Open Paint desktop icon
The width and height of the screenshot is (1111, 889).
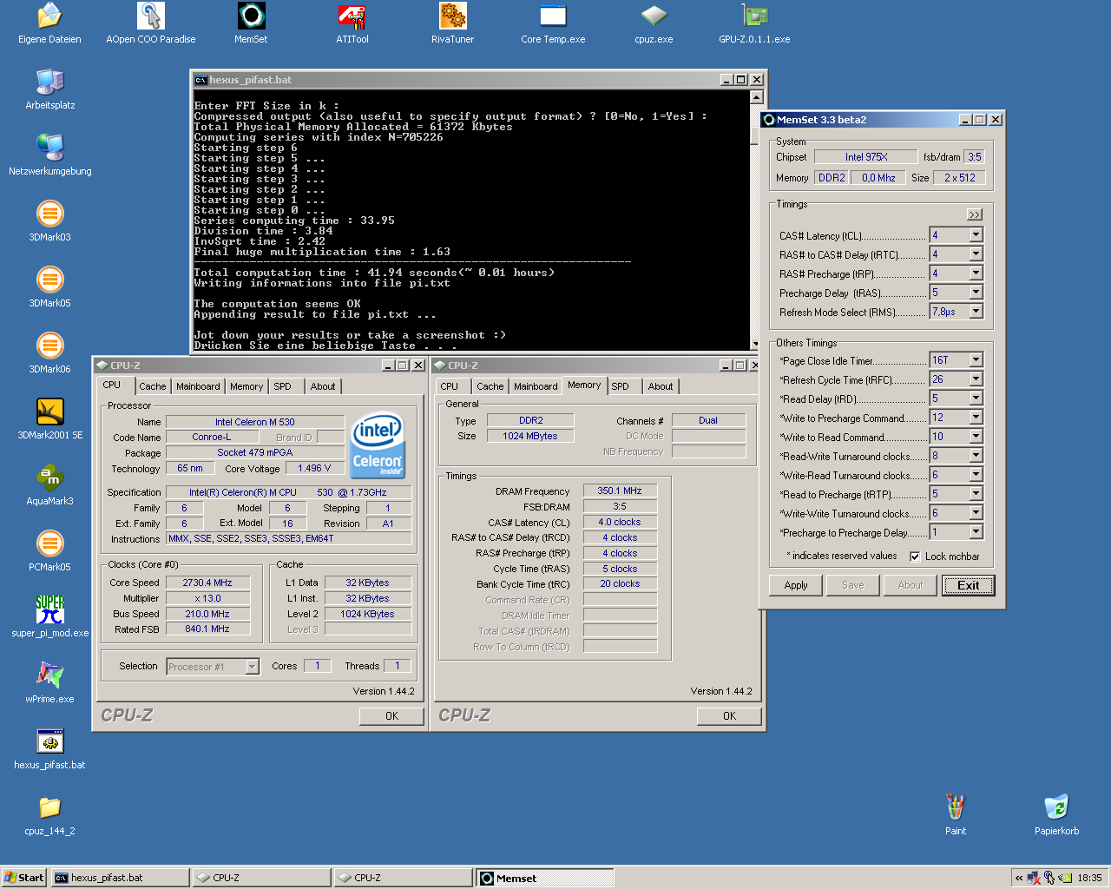[x=956, y=815]
